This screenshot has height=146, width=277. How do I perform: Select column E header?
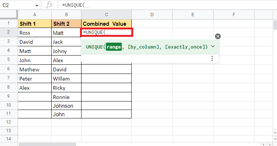(193, 15)
